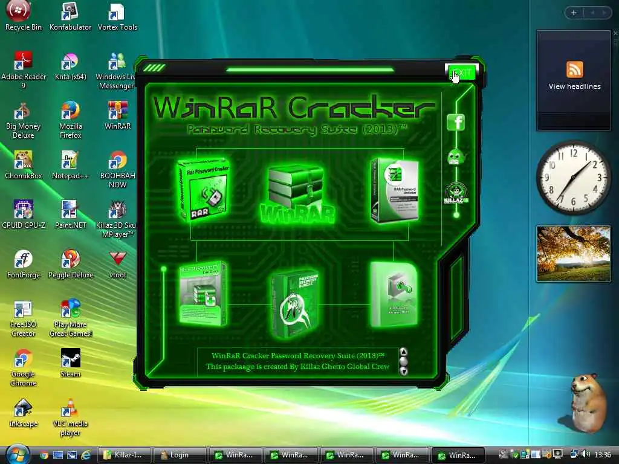
Task: Select the Inkscape desktop icon
Action: [24, 413]
